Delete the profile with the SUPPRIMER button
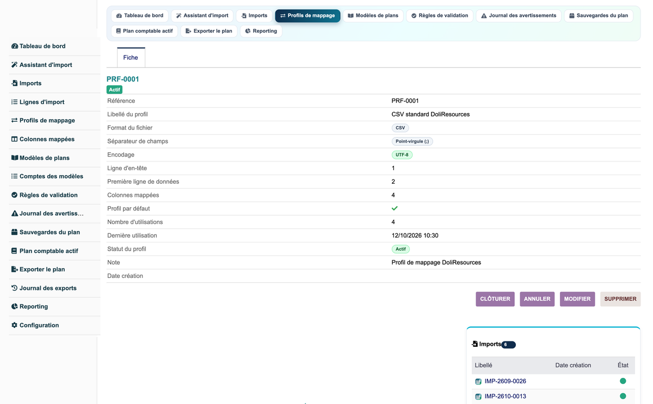Viewport: 653px width, 404px height. [620, 299]
